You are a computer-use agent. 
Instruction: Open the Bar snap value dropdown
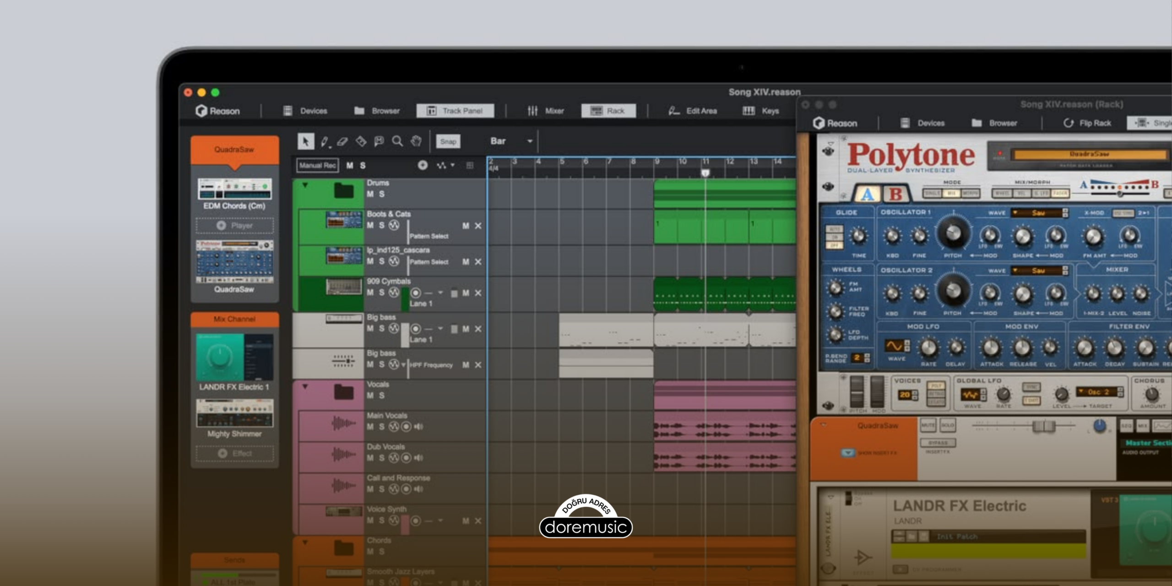click(x=511, y=141)
